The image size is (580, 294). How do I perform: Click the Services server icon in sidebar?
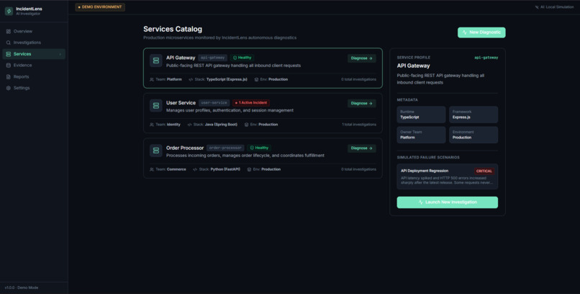tap(9, 54)
